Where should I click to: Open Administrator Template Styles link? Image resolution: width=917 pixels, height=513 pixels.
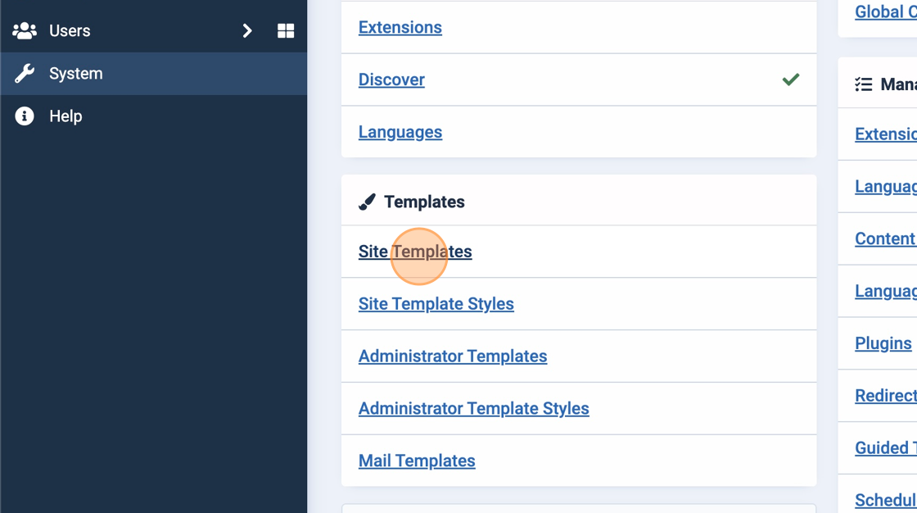pos(473,409)
